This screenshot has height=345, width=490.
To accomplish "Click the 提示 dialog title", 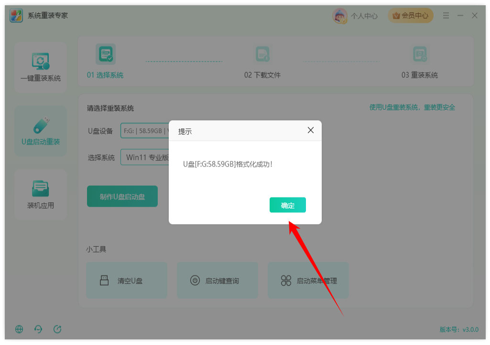I will [185, 132].
